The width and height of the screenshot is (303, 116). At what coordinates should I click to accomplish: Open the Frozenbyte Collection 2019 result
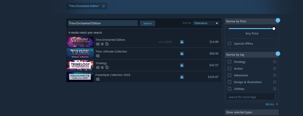pyautogui.click(x=144, y=77)
